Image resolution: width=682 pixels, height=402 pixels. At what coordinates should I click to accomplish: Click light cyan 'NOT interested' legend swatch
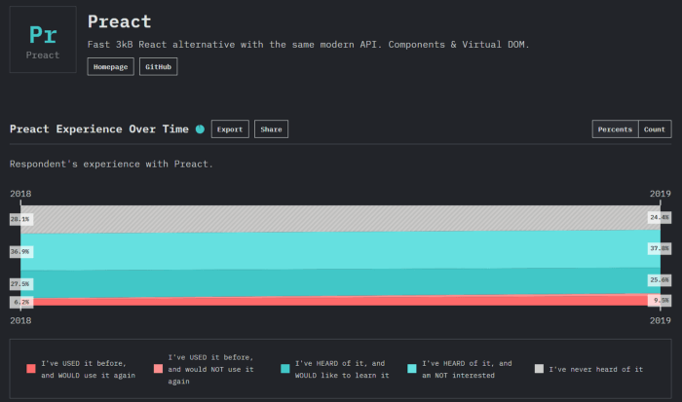[412, 369]
